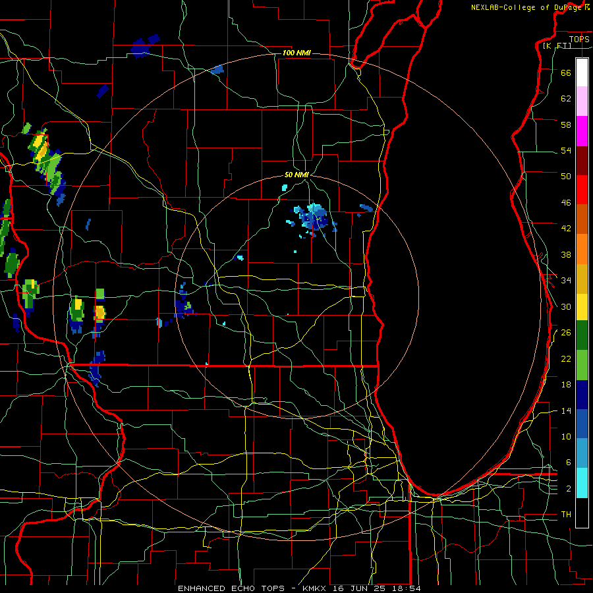Click the 38 legend value

566,254
